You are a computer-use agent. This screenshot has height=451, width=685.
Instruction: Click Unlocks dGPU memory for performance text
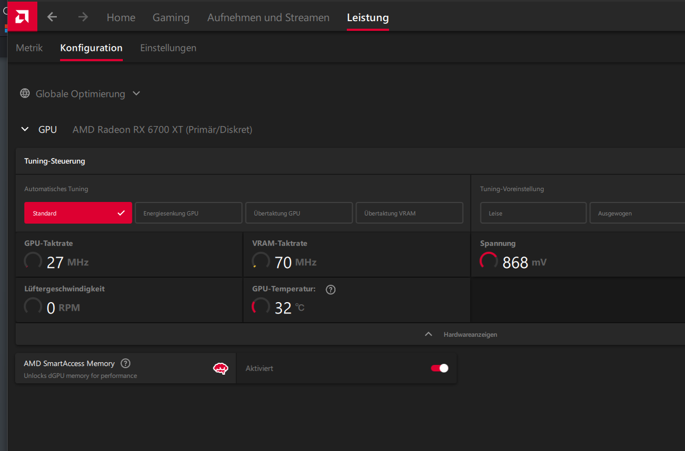[x=80, y=376]
